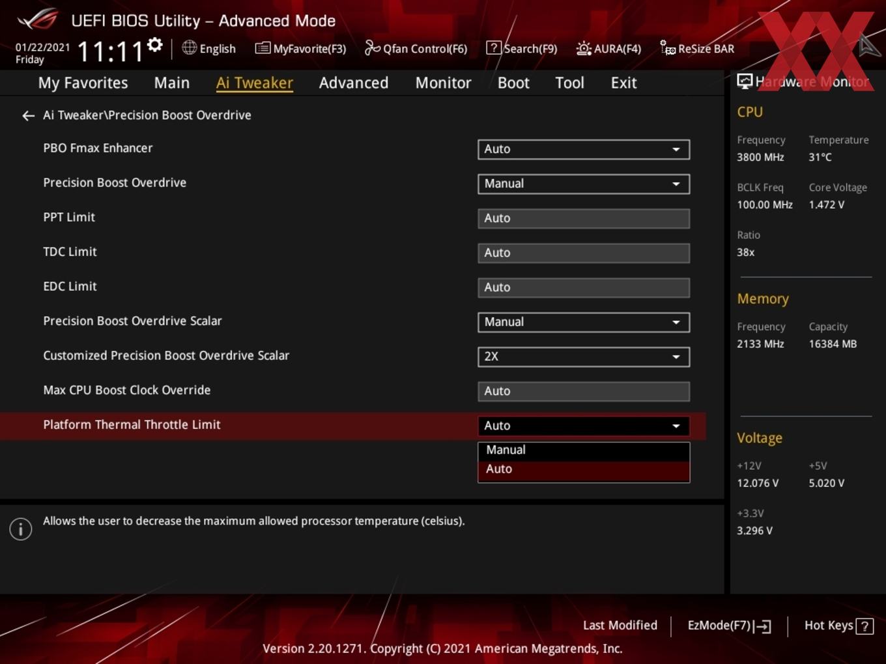Viewport: 886px width, 664px height.
Task: Open the Advanced tab
Action: [354, 83]
